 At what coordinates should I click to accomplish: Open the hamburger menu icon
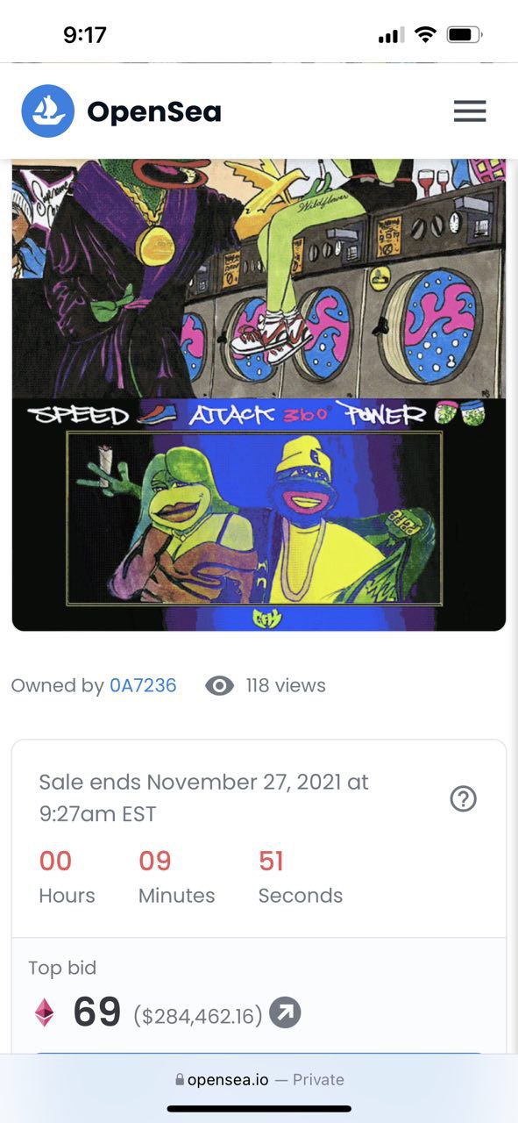pos(470,111)
